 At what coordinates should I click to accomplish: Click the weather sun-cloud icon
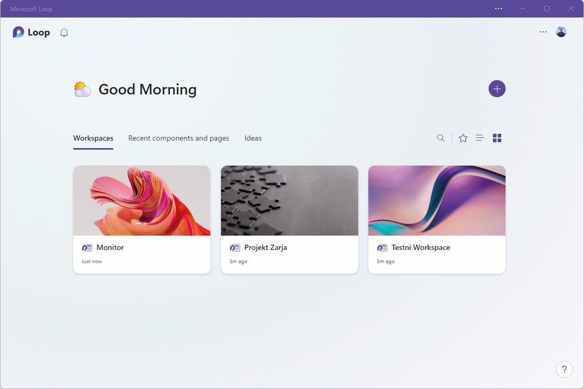[x=82, y=90]
